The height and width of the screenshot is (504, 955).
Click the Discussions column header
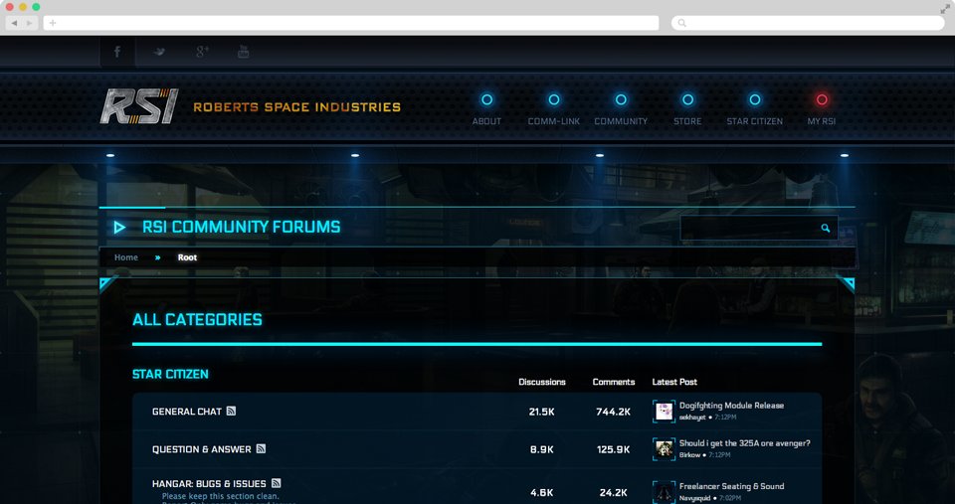(x=542, y=383)
